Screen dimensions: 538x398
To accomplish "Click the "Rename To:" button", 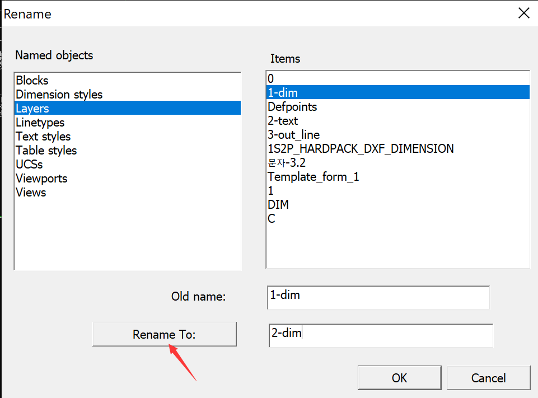I will pos(164,334).
